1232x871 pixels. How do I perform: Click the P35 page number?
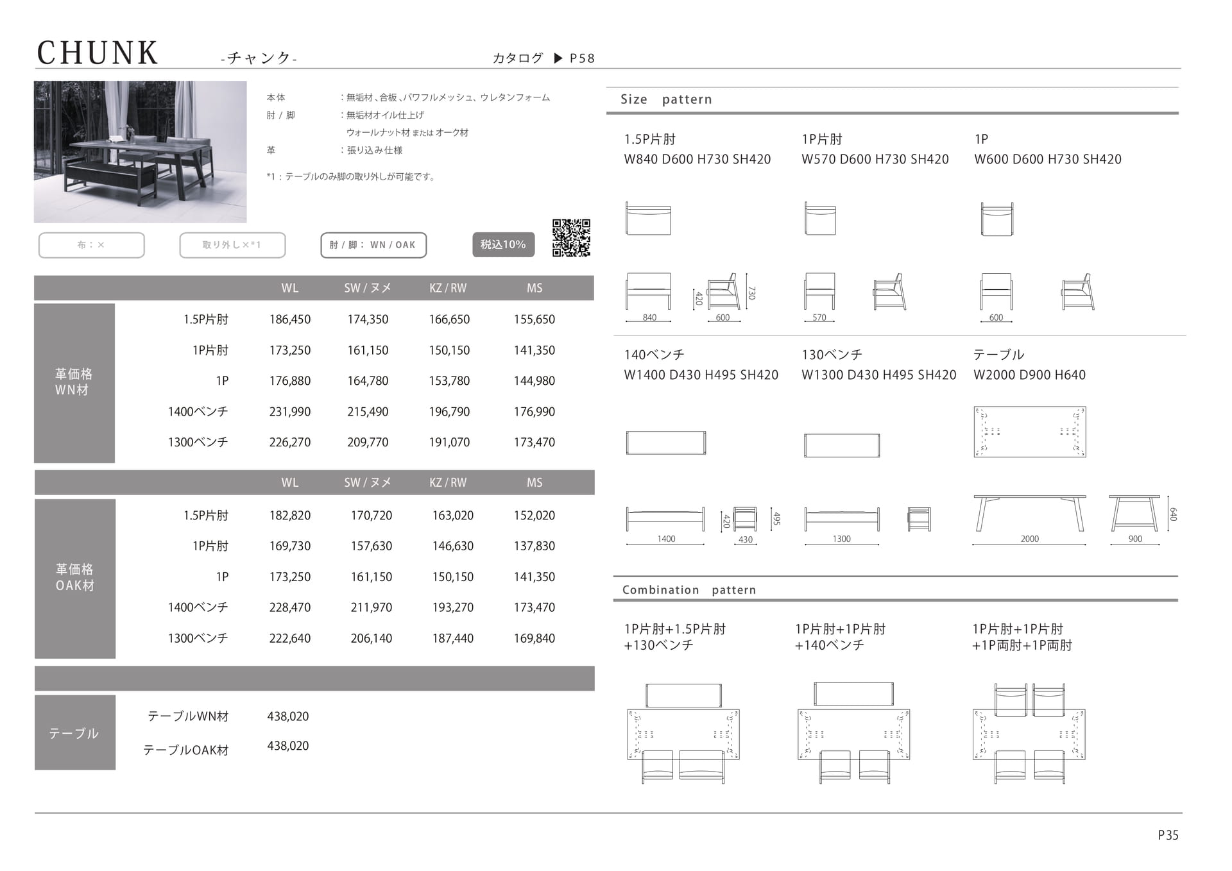coord(1168,835)
